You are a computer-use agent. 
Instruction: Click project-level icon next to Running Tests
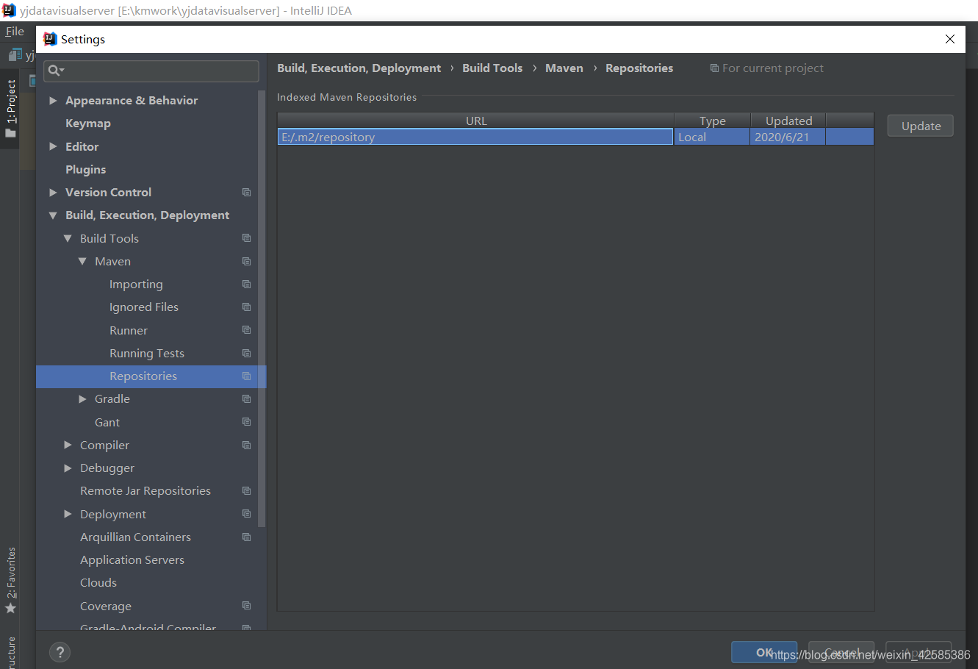coord(247,354)
